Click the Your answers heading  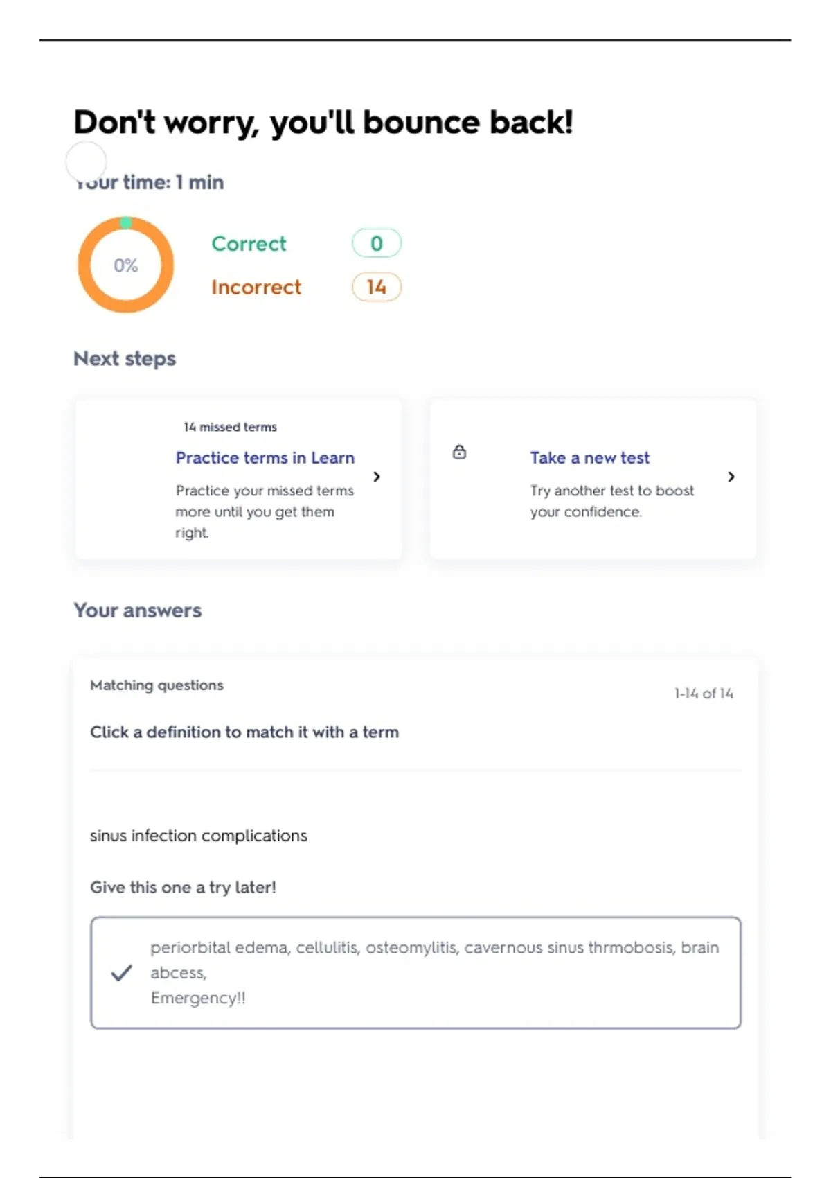pyautogui.click(x=138, y=610)
